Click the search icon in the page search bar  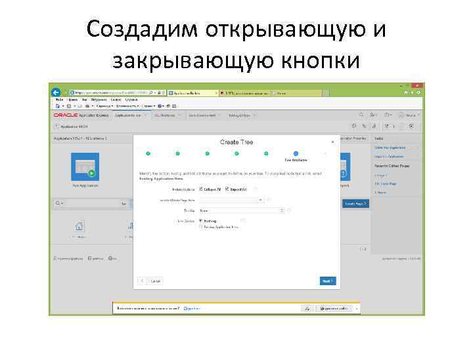pos(58,203)
